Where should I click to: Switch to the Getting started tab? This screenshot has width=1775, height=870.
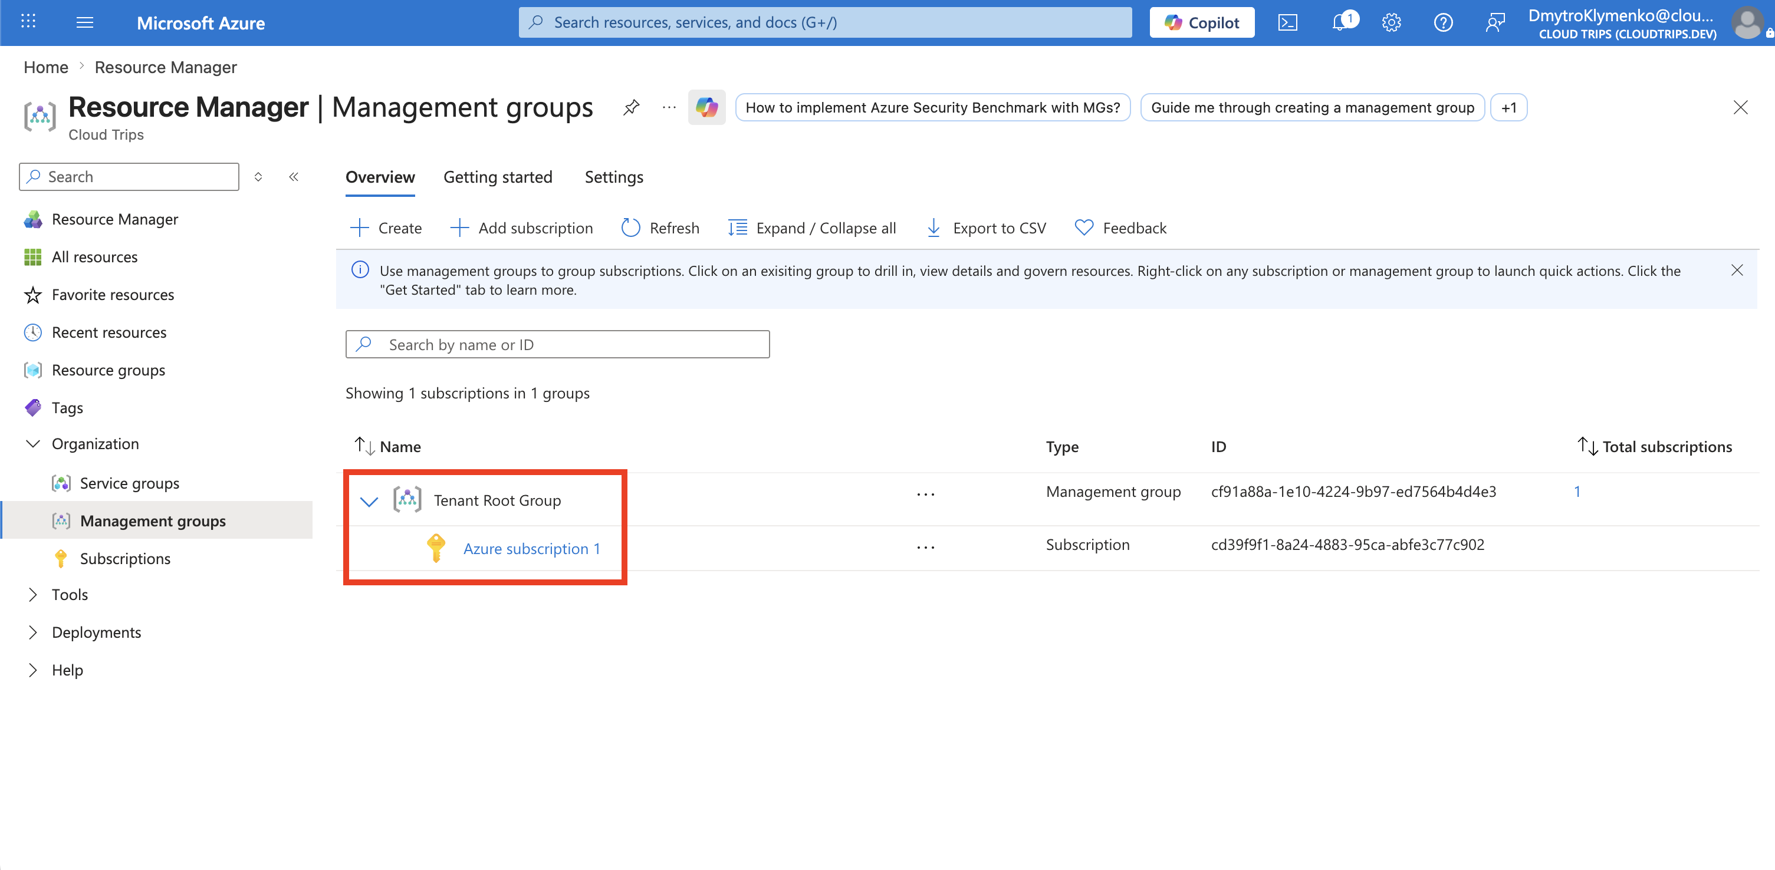click(x=498, y=178)
